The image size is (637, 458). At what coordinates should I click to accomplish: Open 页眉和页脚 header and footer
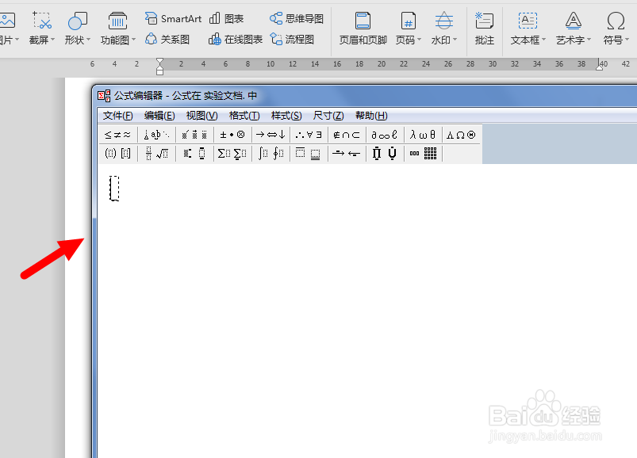pos(363,29)
